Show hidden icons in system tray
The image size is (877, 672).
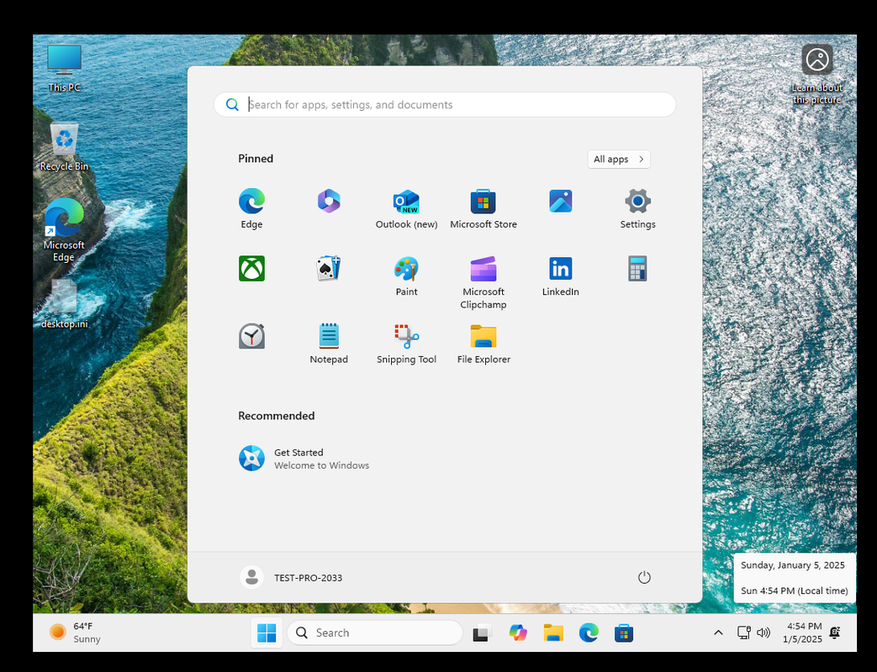[719, 633]
